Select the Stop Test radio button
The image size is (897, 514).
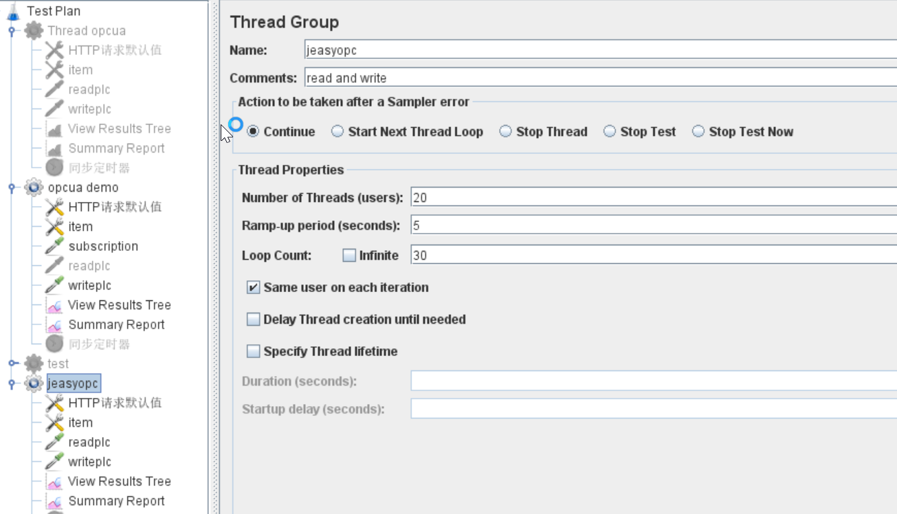click(x=610, y=131)
